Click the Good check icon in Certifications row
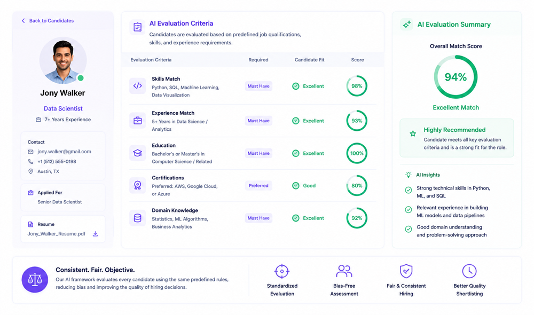The width and height of the screenshot is (534, 315). click(296, 186)
